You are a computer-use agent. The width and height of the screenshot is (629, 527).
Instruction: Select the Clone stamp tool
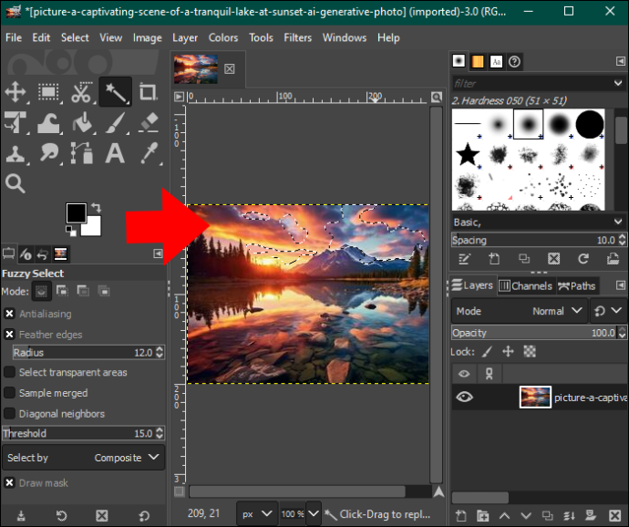click(x=15, y=153)
